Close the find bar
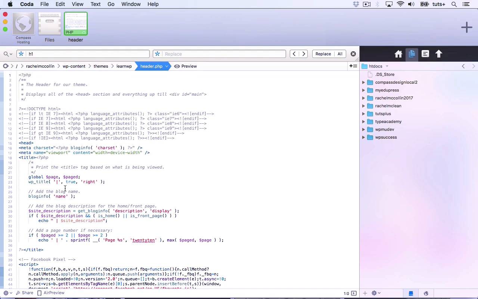 353,54
